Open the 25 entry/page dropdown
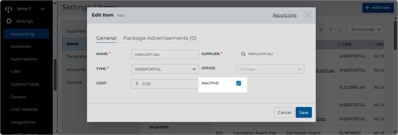This screenshot has width=398, height=135. click(365, 30)
